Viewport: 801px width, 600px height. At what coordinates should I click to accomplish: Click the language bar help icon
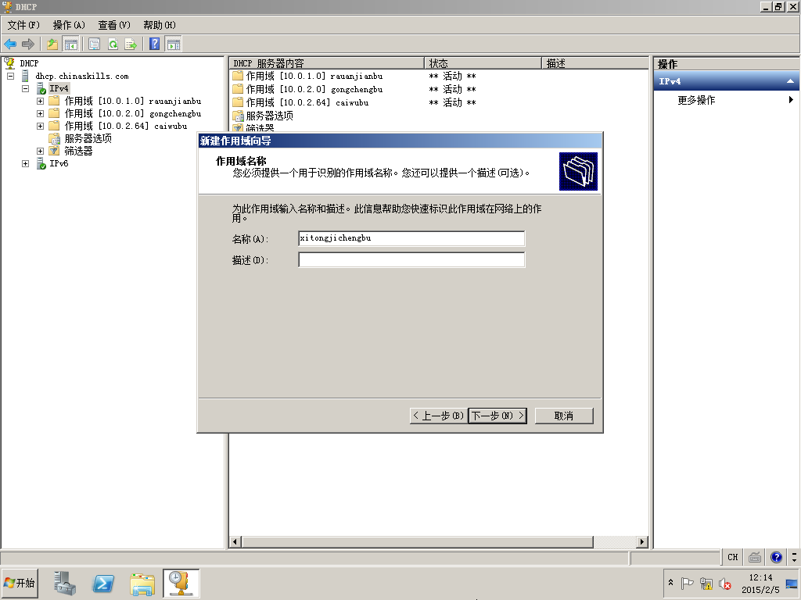click(777, 557)
